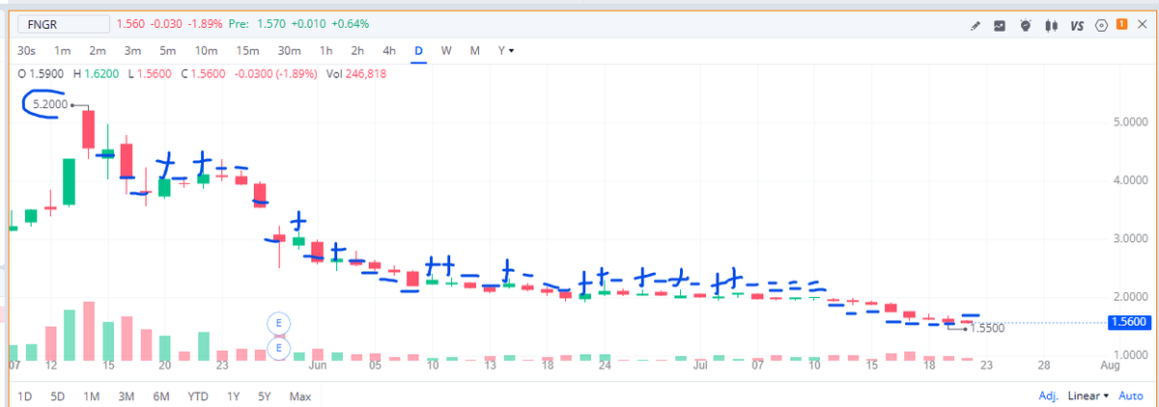Image resolution: width=1159 pixels, height=407 pixels.
Task: Open the lightbulb analysis ideas icon
Action: 1025,25
